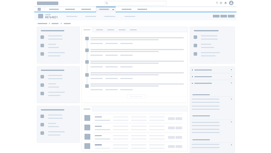This screenshot has width=271, height=153.
Task: Expand the second related list section
Action: pyautogui.click(x=192, y=76)
